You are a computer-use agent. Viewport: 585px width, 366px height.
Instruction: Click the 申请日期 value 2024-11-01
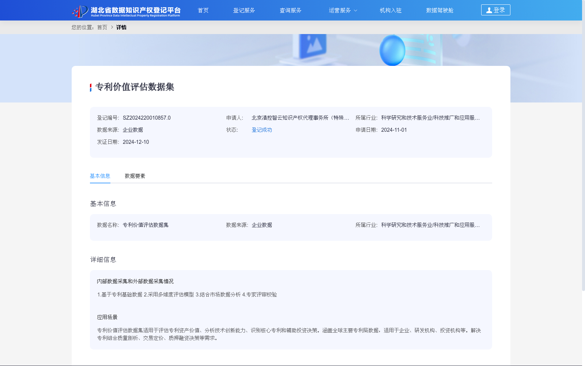pyautogui.click(x=394, y=130)
